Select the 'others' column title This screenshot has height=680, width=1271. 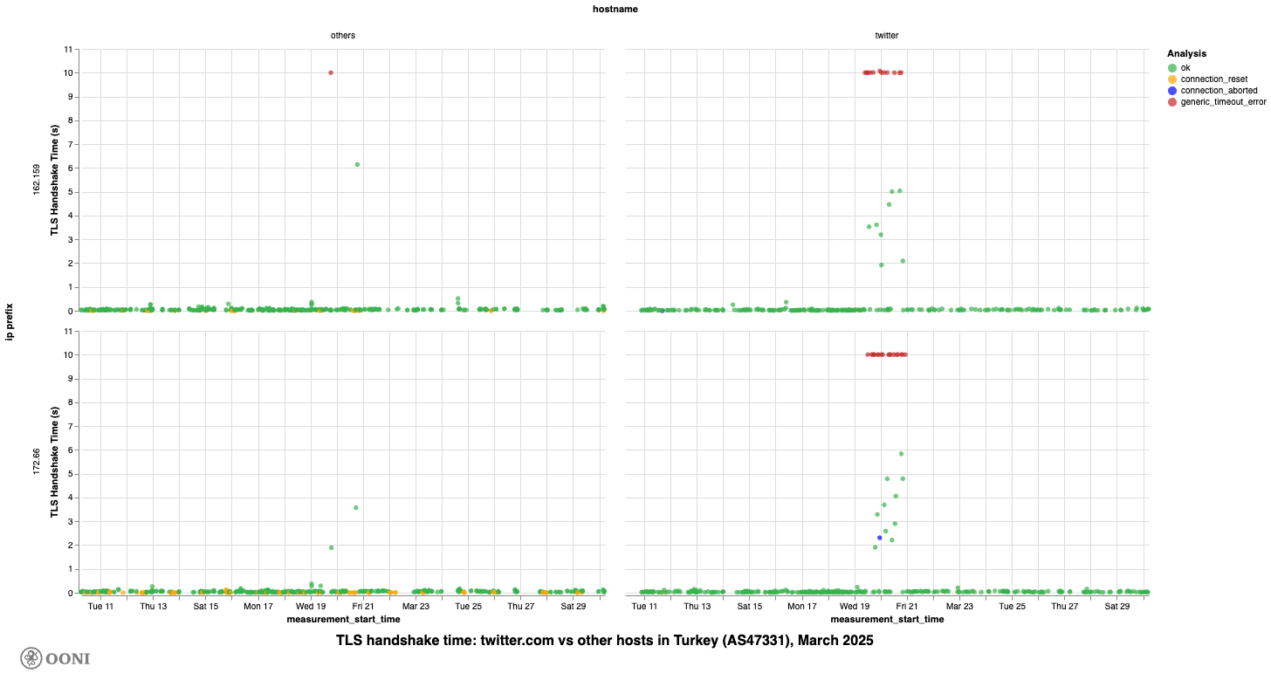[x=342, y=35]
